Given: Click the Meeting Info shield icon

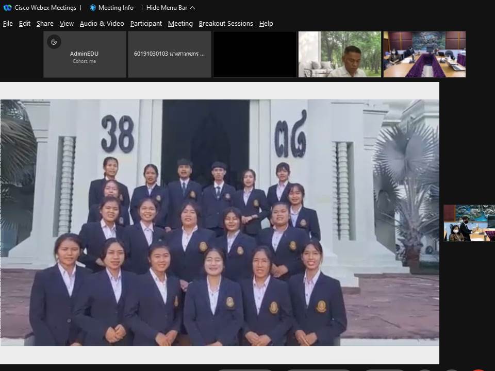Looking at the screenshot, I should click(x=93, y=8).
